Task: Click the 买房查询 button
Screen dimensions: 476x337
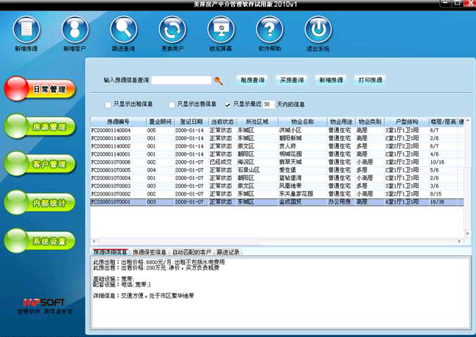Action: click(292, 80)
